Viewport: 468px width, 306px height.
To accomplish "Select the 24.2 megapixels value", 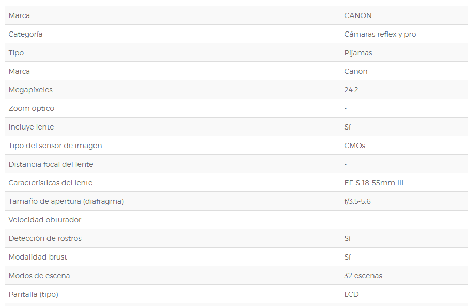I will tap(351, 90).
